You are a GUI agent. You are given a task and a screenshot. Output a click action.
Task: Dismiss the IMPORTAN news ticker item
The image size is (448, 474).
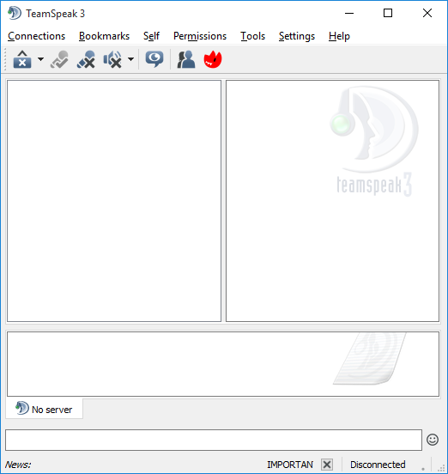327,464
